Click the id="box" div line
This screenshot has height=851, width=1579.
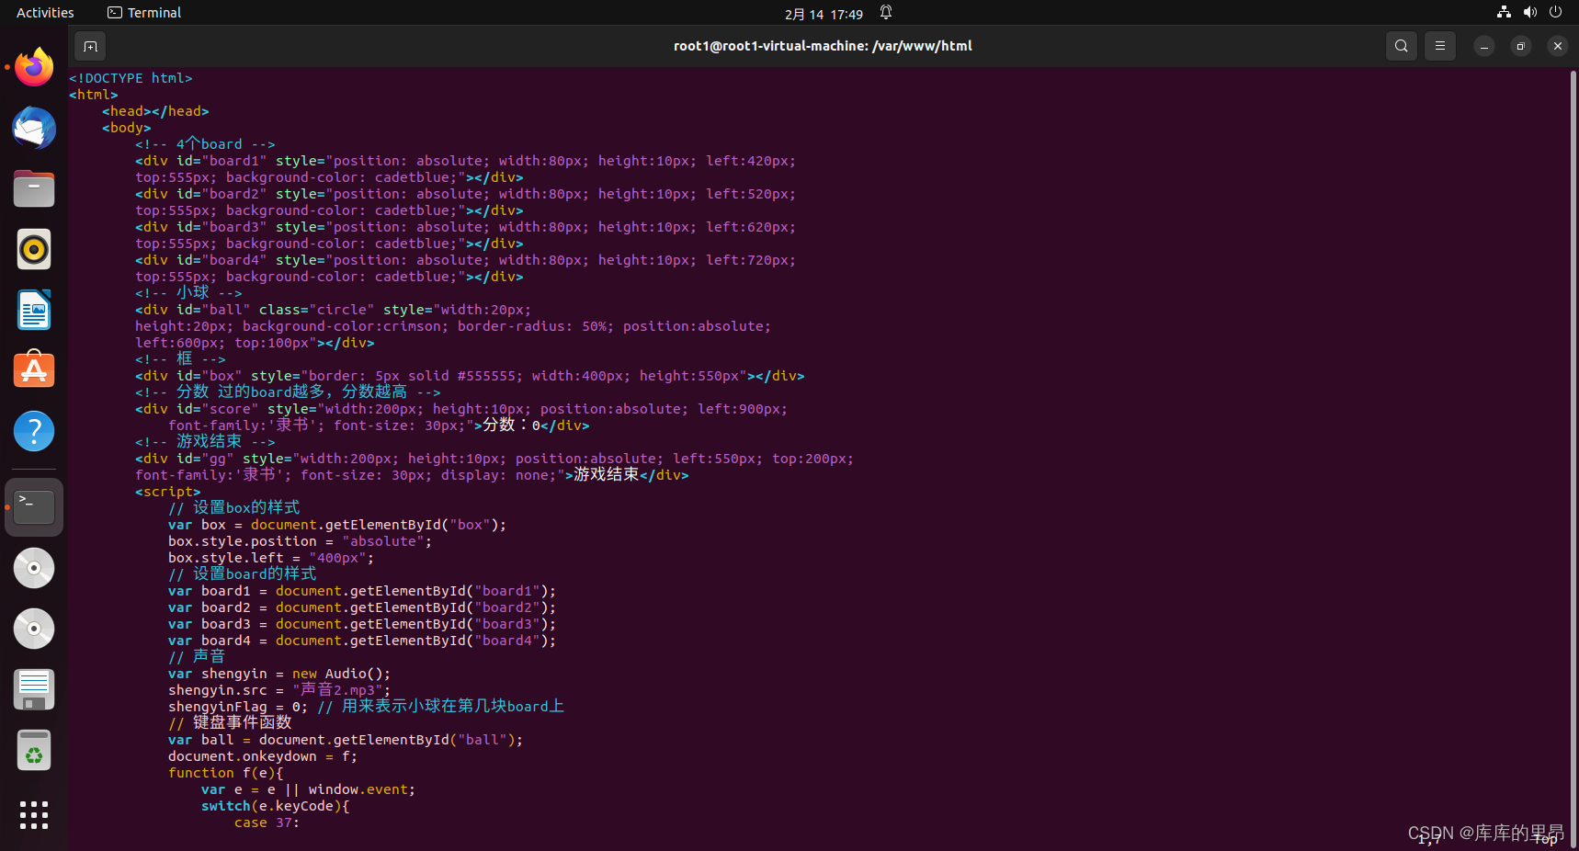click(470, 376)
